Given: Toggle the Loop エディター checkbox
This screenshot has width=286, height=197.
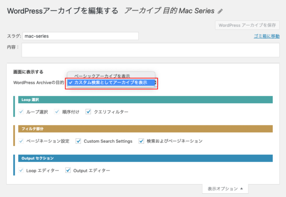Looking at the screenshot, I should pyautogui.click(x=21, y=170).
